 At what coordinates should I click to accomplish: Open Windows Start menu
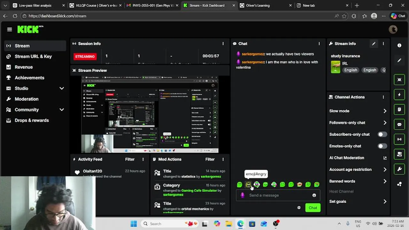(x=134, y=224)
